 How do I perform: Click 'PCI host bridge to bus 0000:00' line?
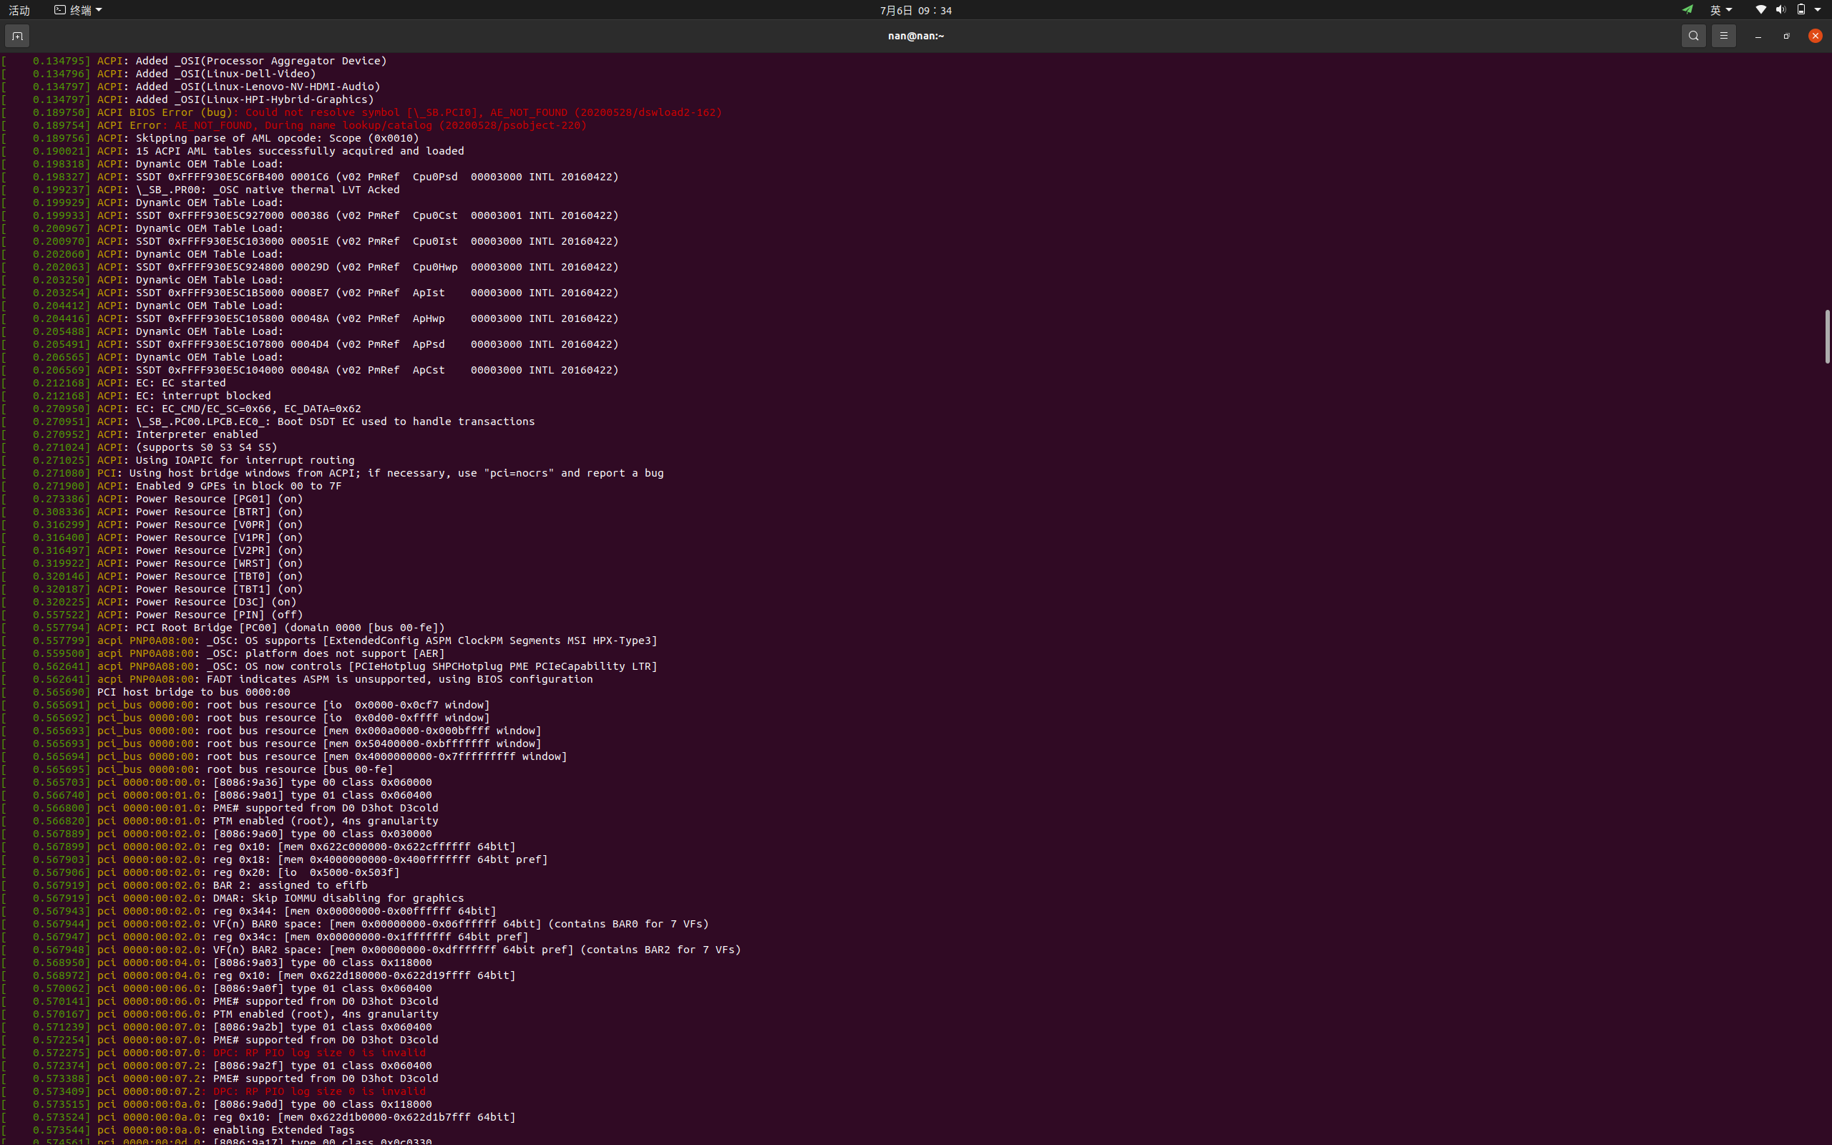click(146, 691)
